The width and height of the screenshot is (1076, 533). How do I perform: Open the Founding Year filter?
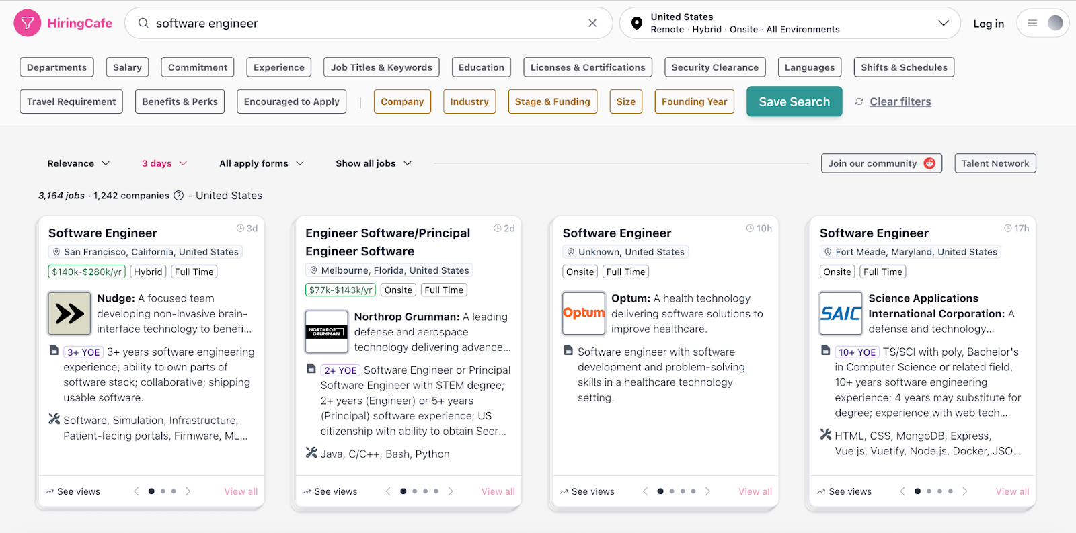(694, 101)
